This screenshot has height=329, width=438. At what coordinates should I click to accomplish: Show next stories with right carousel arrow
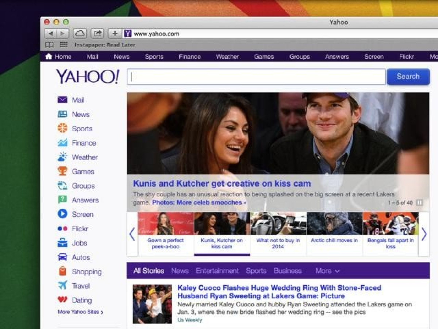[x=424, y=234]
